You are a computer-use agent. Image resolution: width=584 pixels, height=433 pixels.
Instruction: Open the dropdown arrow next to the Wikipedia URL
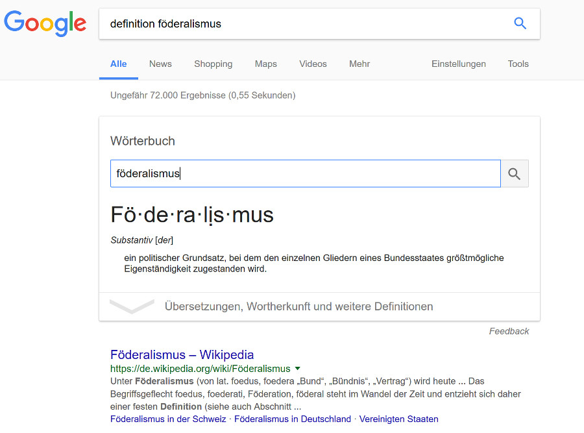[x=298, y=368]
